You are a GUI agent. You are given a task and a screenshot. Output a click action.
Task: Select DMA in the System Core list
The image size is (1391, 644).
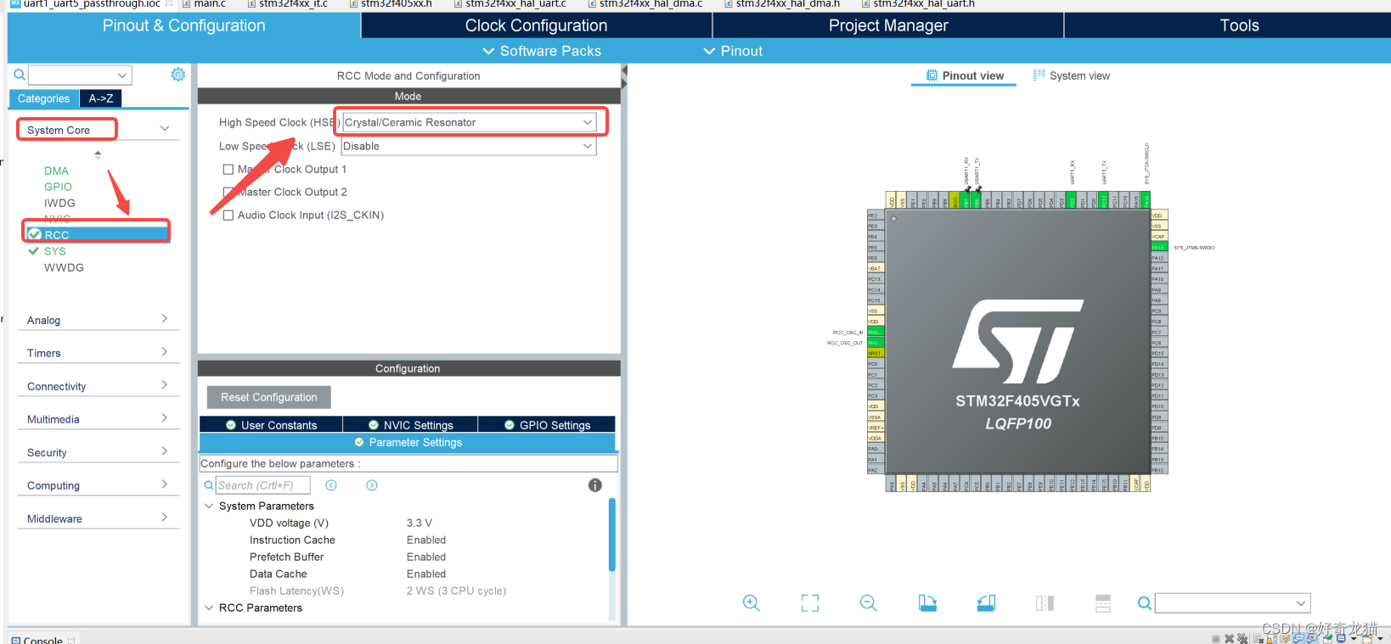tap(56, 171)
